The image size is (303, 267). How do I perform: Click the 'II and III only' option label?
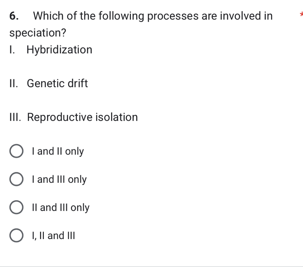pyautogui.click(x=60, y=207)
